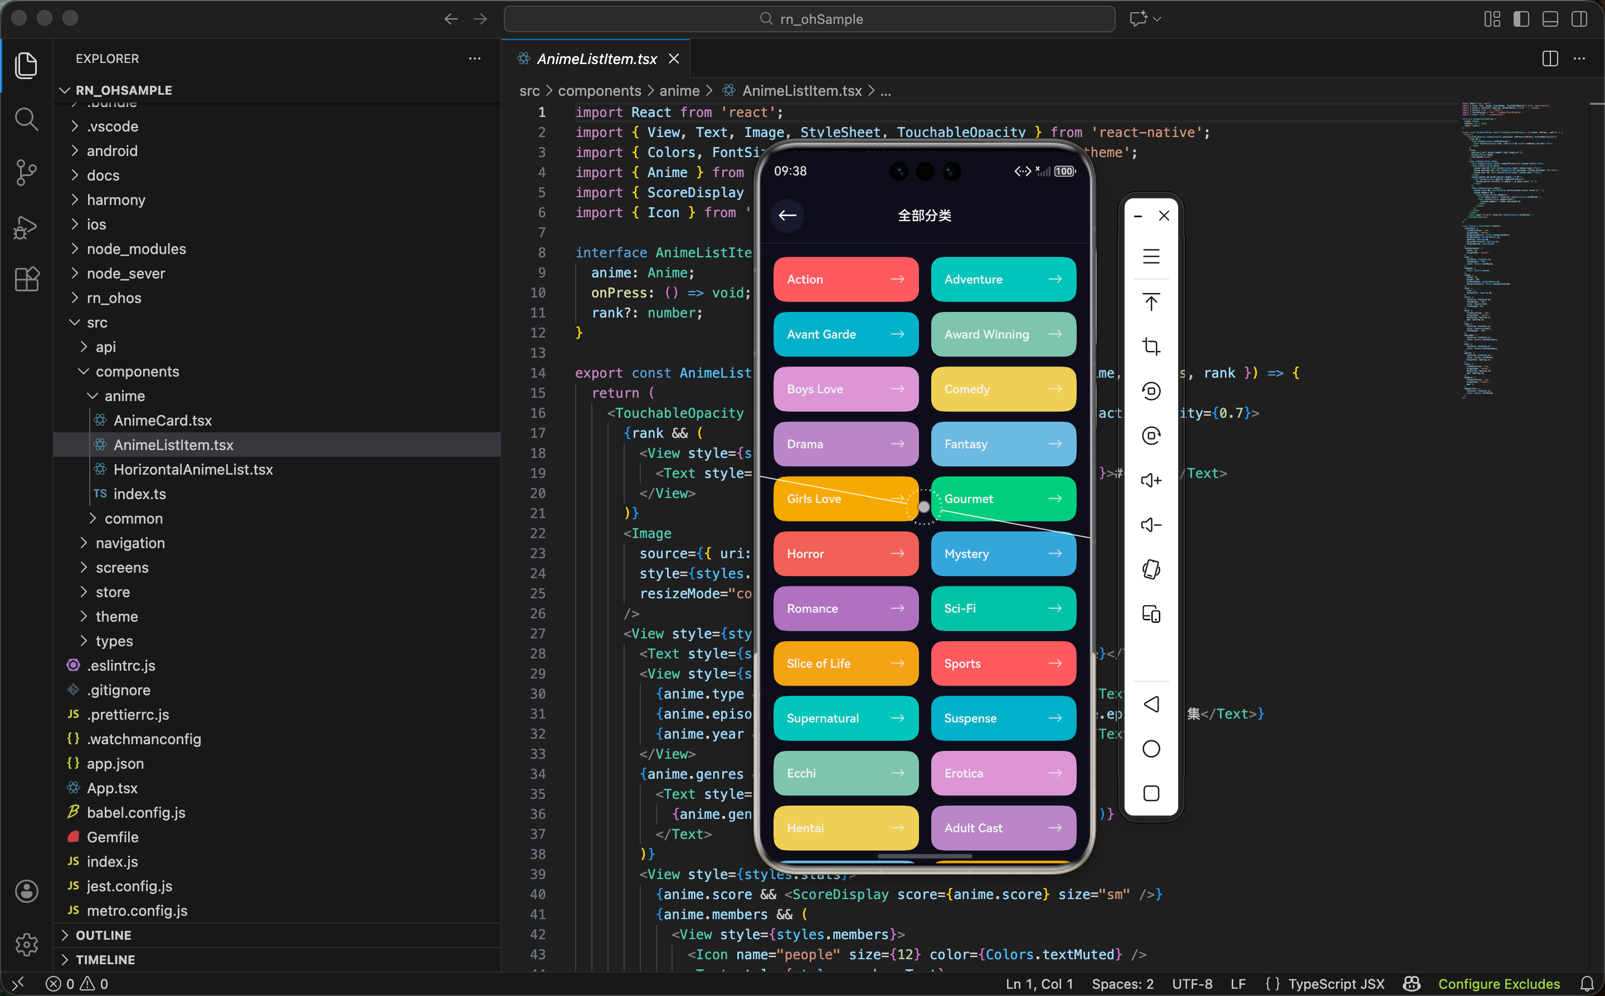Click the rn_ohSample command center search box
The image size is (1605, 996).
point(809,19)
